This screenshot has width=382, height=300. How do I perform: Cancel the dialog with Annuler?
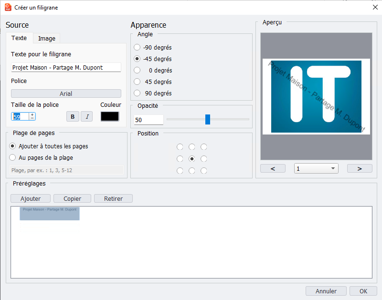[x=326, y=291]
